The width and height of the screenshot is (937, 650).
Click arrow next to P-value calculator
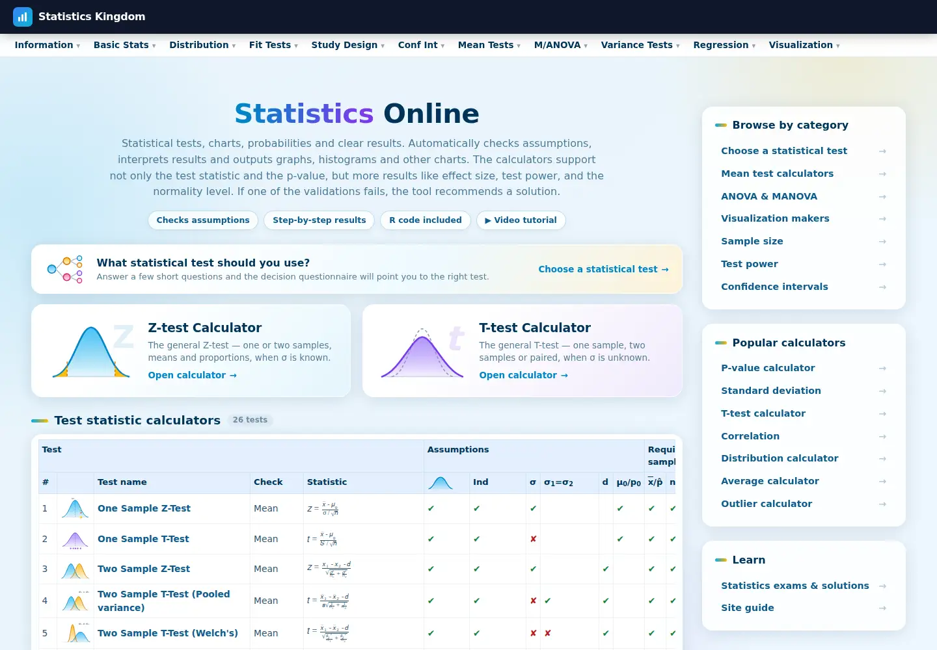[x=882, y=369]
